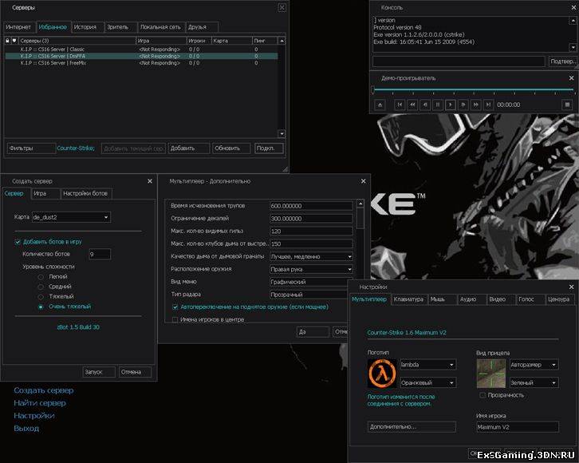579x463 pixels.
Task: Enable crosshair 'Прозрачность' checkbox
Action: (482, 395)
